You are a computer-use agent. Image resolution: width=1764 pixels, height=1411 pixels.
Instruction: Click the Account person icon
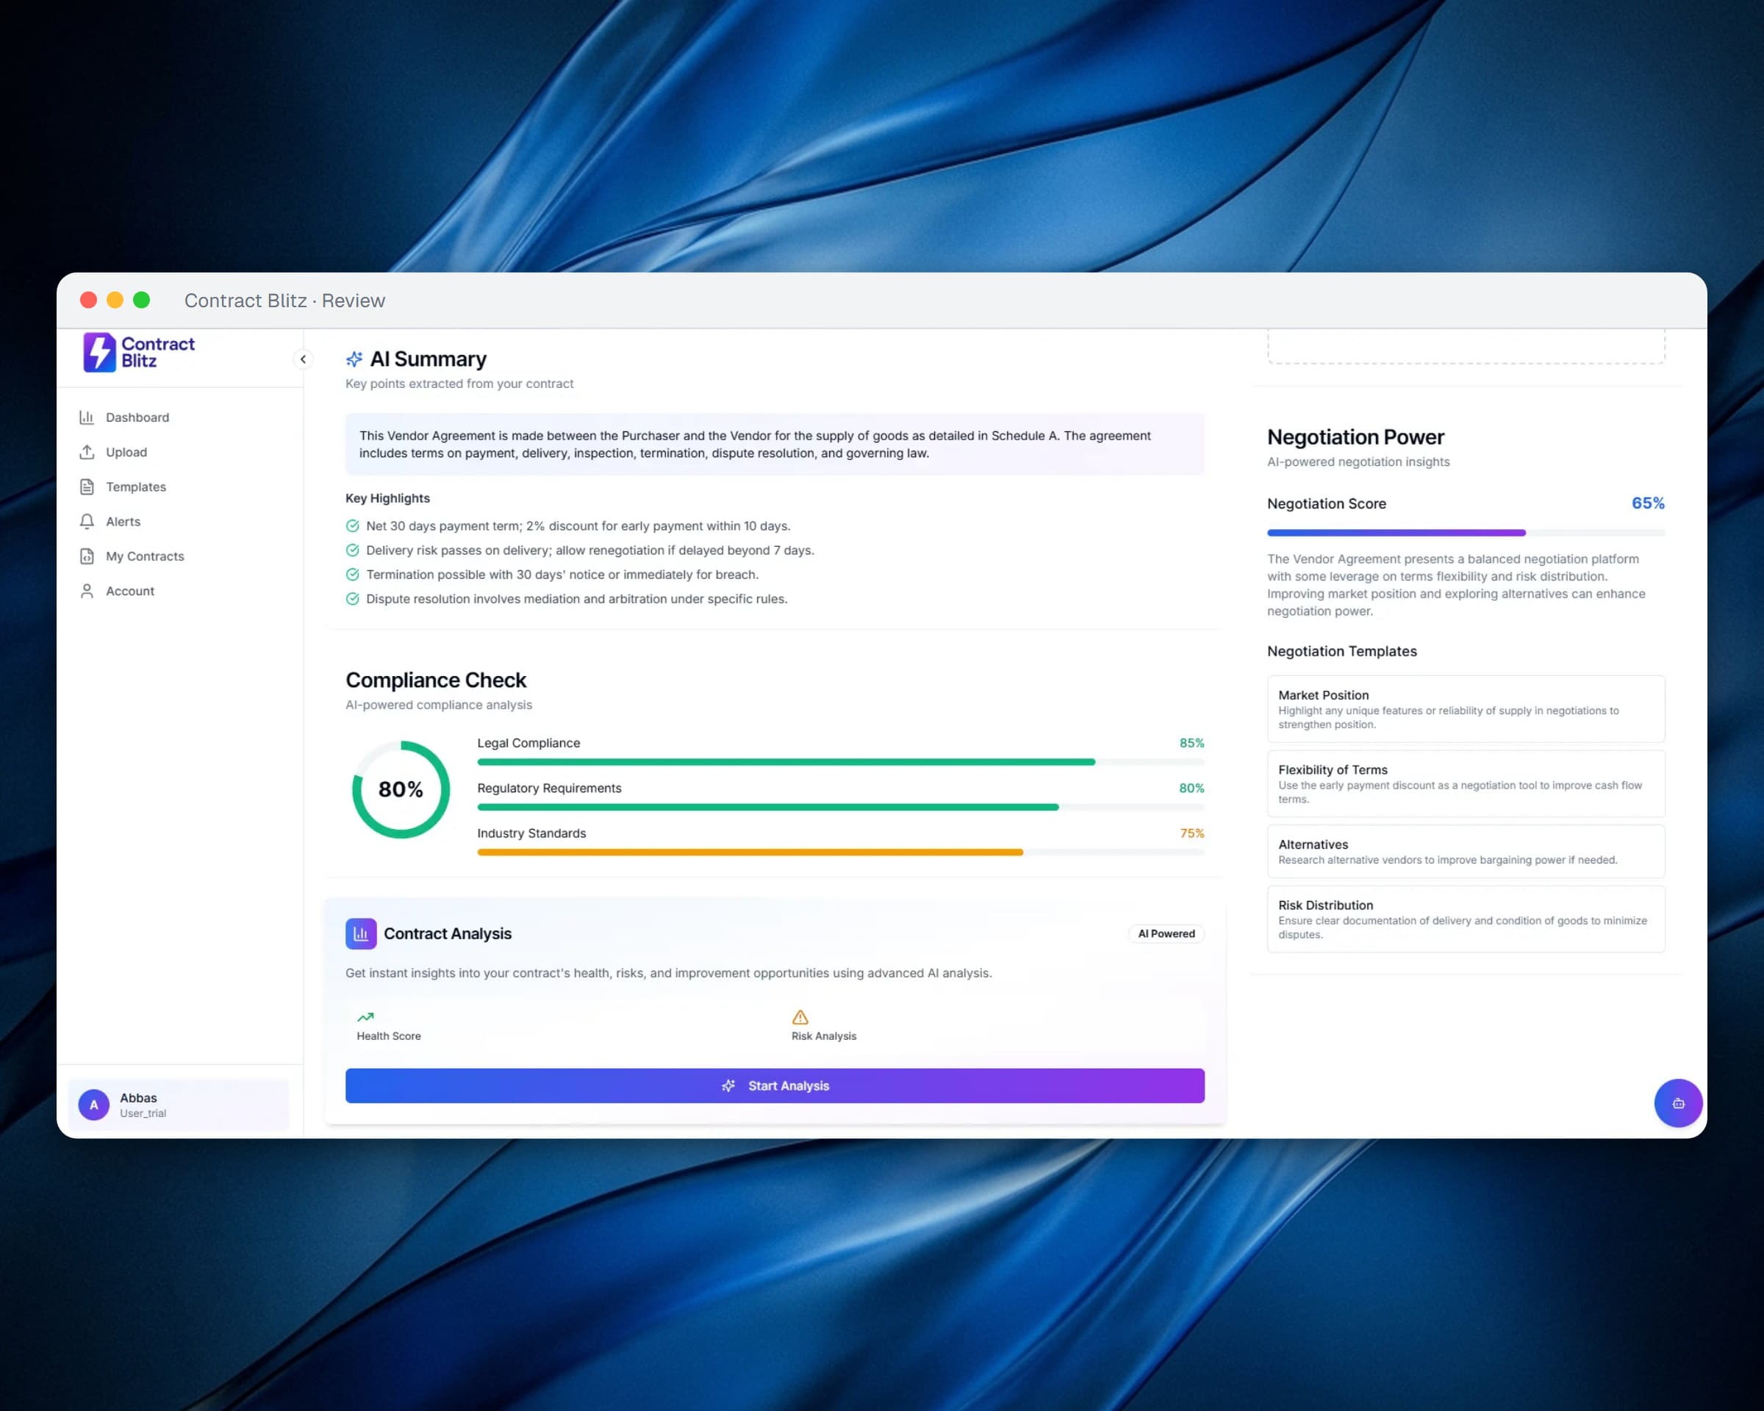[87, 591]
